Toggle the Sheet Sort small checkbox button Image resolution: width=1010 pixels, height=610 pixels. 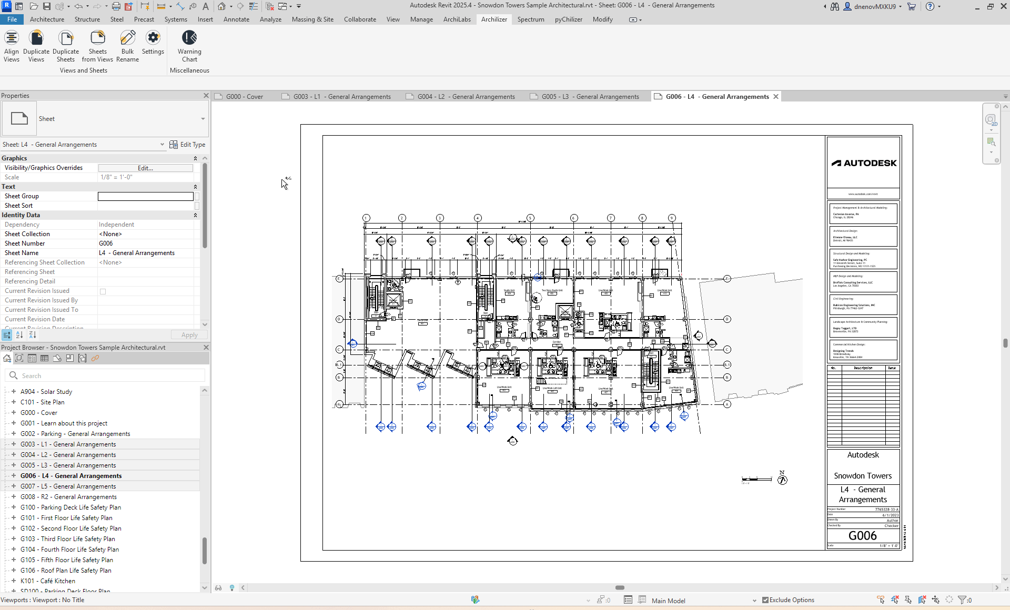coord(197,206)
